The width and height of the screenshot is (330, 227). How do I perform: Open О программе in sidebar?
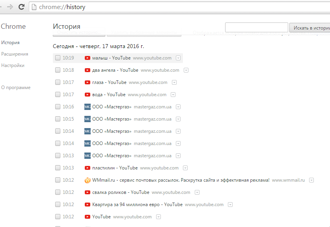[16, 87]
